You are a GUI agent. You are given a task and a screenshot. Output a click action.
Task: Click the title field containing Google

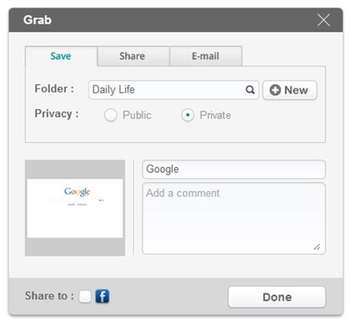click(x=234, y=169)
